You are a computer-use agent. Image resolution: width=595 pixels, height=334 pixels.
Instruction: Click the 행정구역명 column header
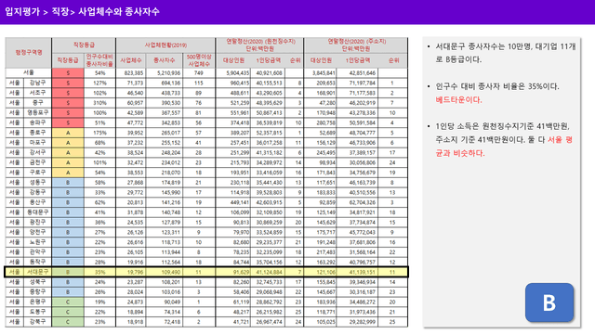point(29,53)
